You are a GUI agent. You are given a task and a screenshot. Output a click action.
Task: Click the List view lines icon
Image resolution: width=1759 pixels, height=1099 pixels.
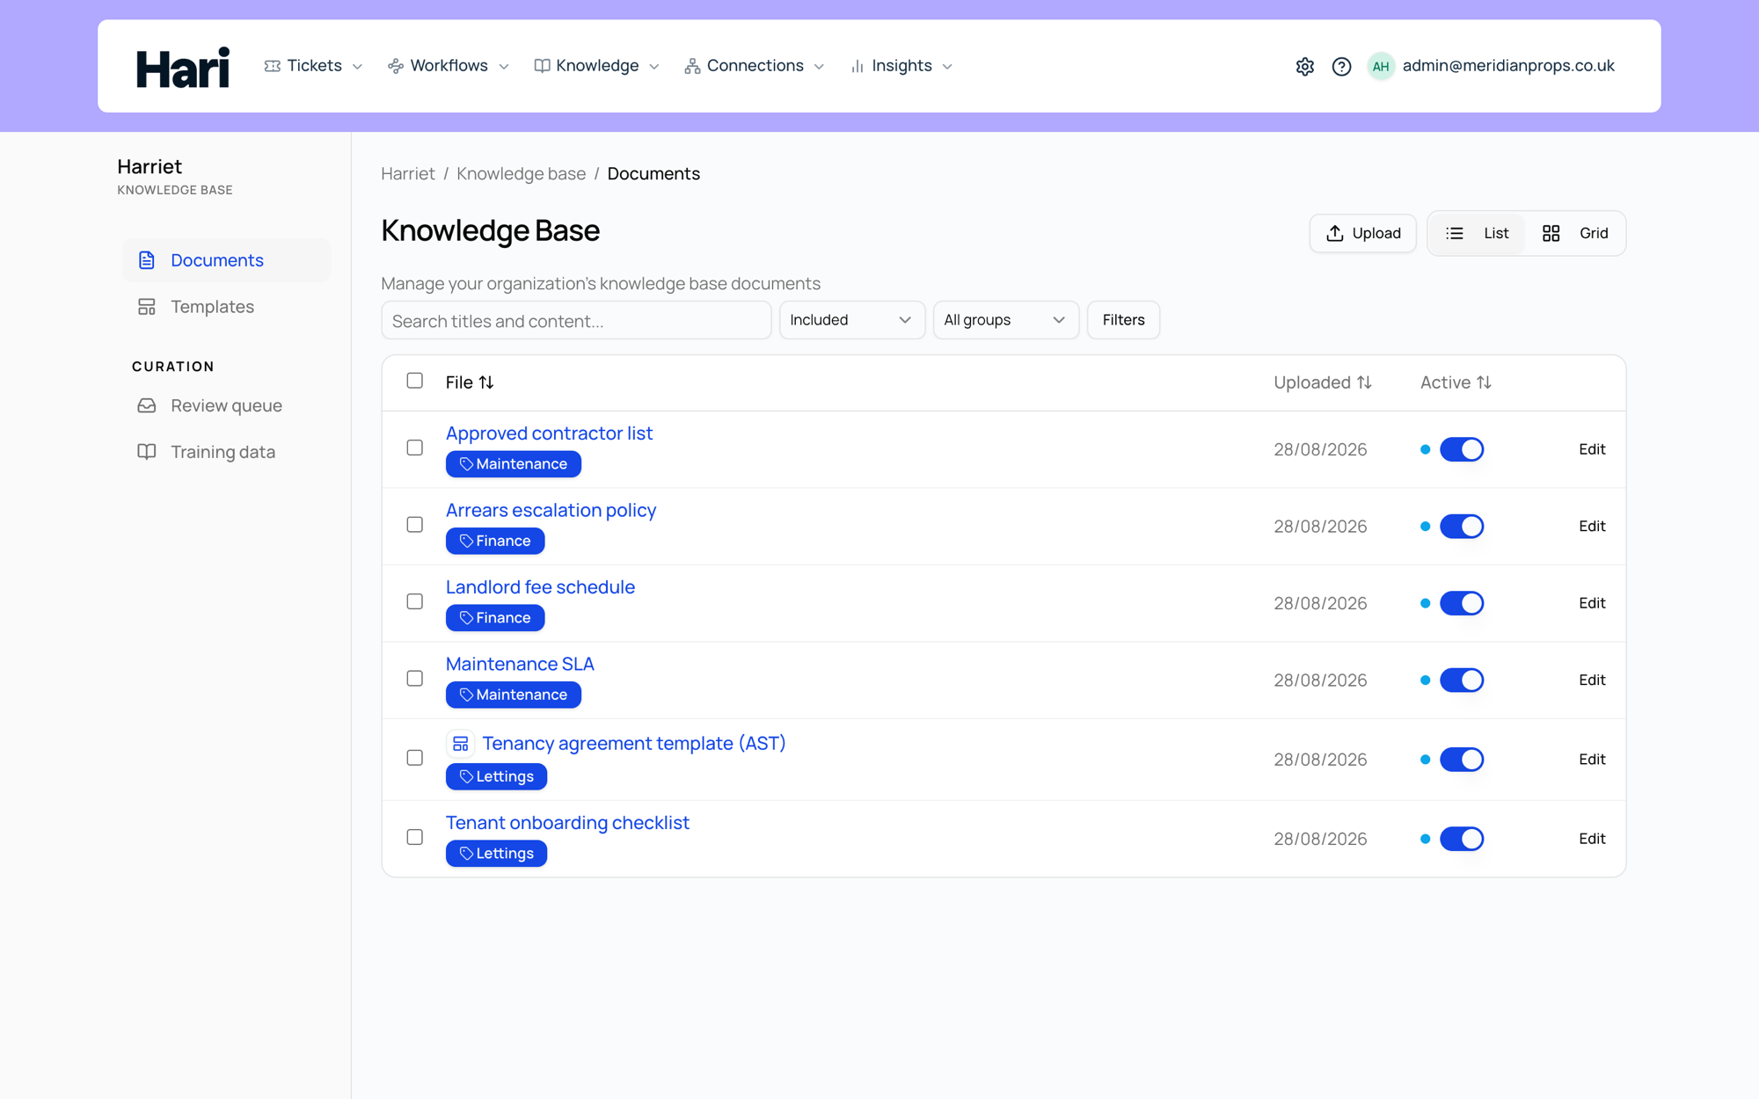(x=1455, y=233)
